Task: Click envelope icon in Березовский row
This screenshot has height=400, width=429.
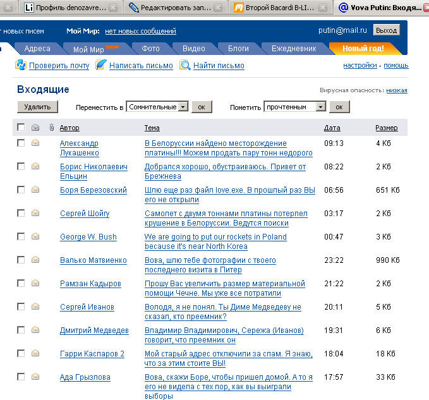Action: pos(35,190)
